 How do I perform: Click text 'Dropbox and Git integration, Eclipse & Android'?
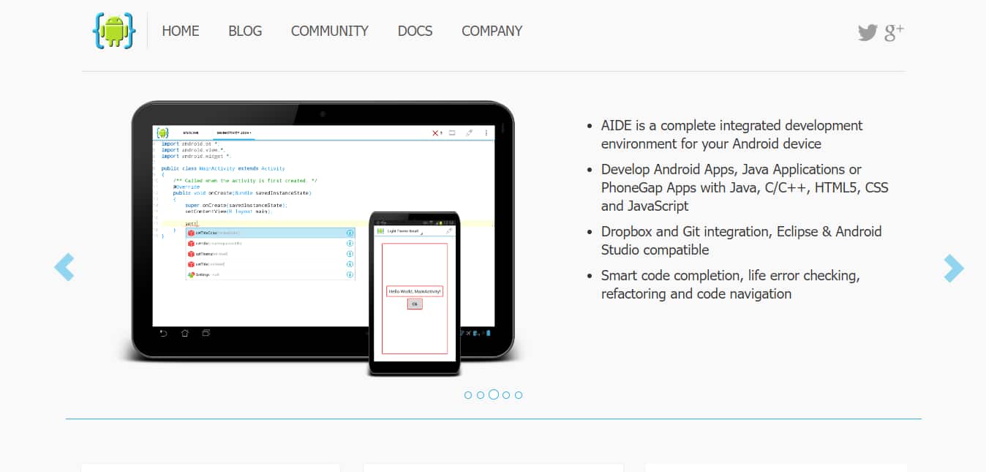[x=742, y=231]
